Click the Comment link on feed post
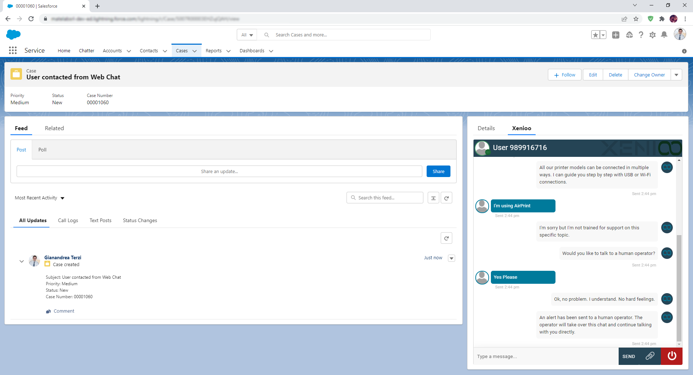Viewport: 693px width, 375px height. pyautogui.click(x=64, y=311)
